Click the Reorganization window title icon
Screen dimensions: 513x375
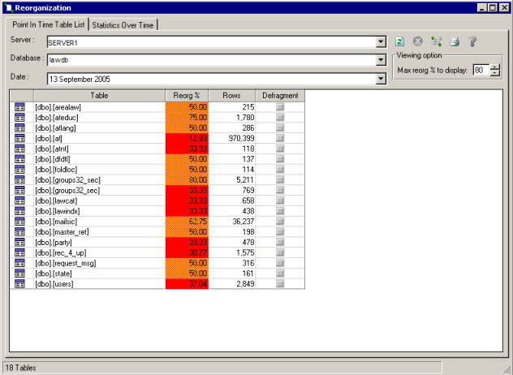click(x=9, y=7)
